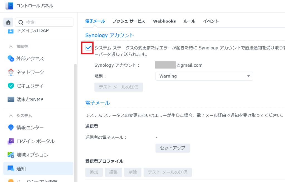Select the セキュリティ shield icon
This screenshot has width=285, height=182.
click(x=11, y=86)
